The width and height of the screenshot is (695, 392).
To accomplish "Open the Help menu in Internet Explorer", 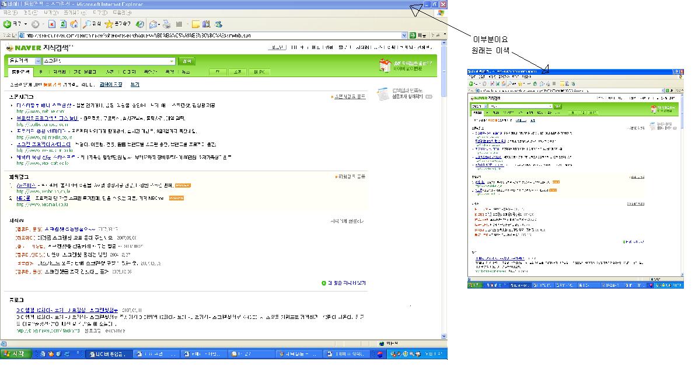I will click(x=122, y=13).
